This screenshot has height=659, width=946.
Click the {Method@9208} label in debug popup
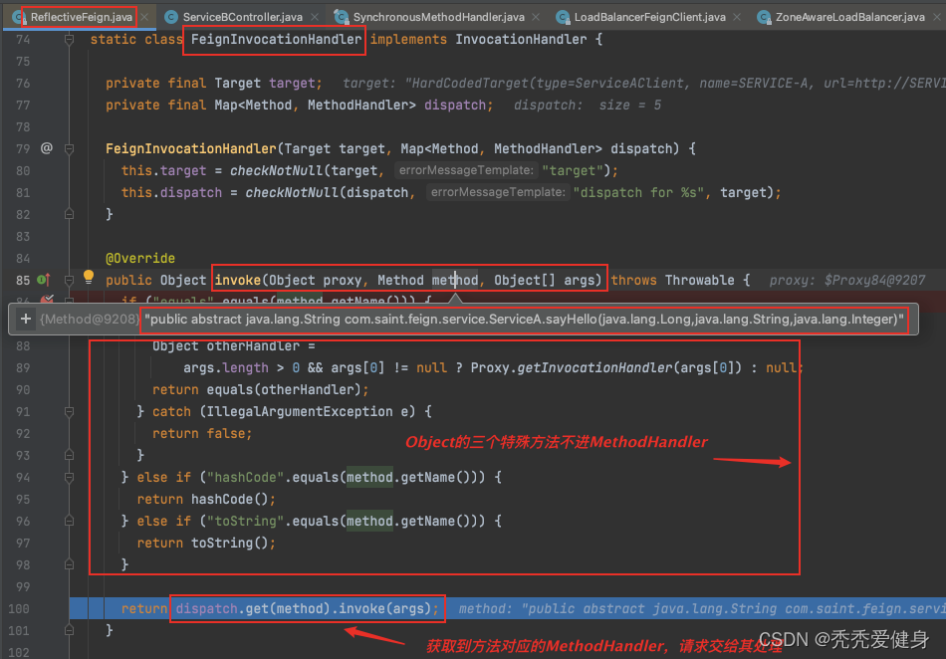(x=90, y=319)
